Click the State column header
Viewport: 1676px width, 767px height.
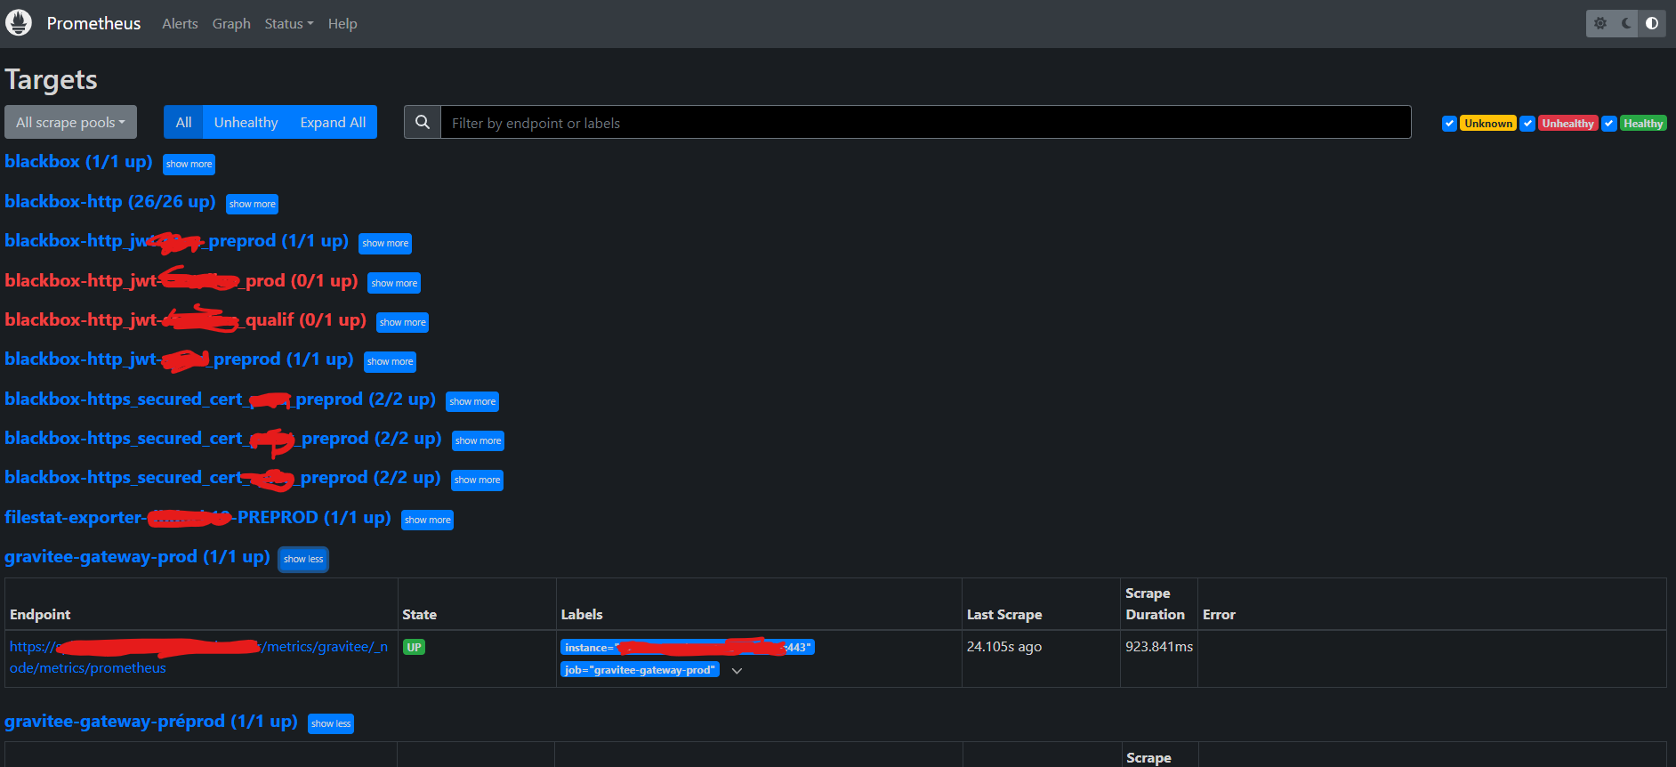(x=419, y=615)
